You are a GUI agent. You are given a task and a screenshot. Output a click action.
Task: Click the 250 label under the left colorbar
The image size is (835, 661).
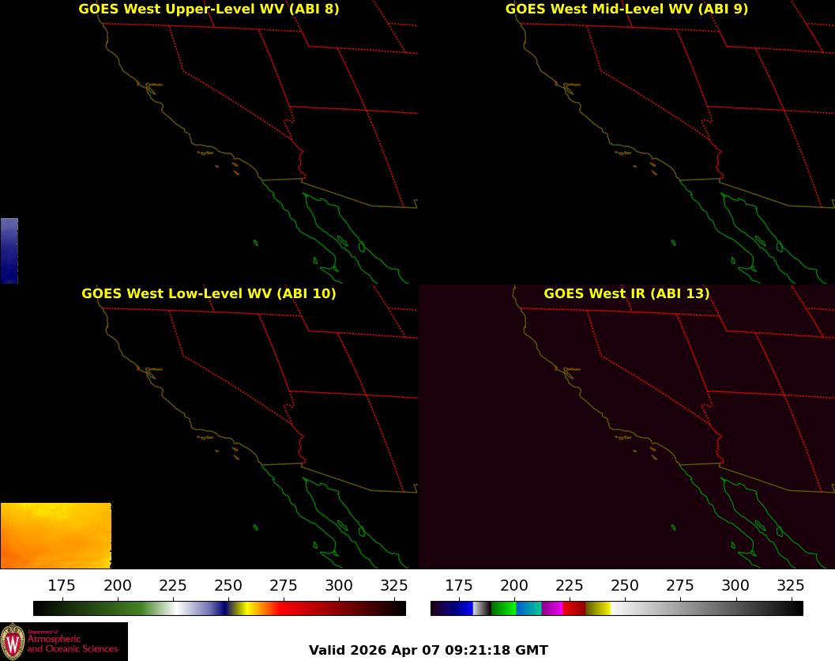(228, 585)
